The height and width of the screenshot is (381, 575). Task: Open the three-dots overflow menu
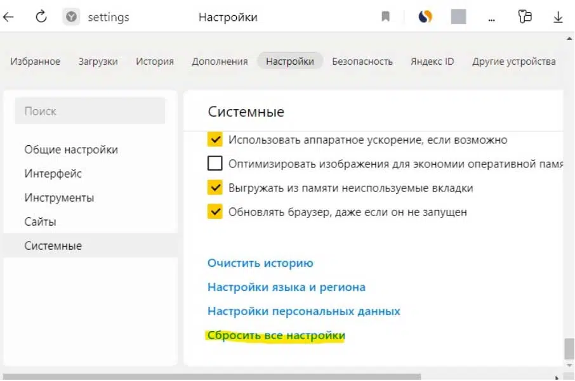click(492, 20)
